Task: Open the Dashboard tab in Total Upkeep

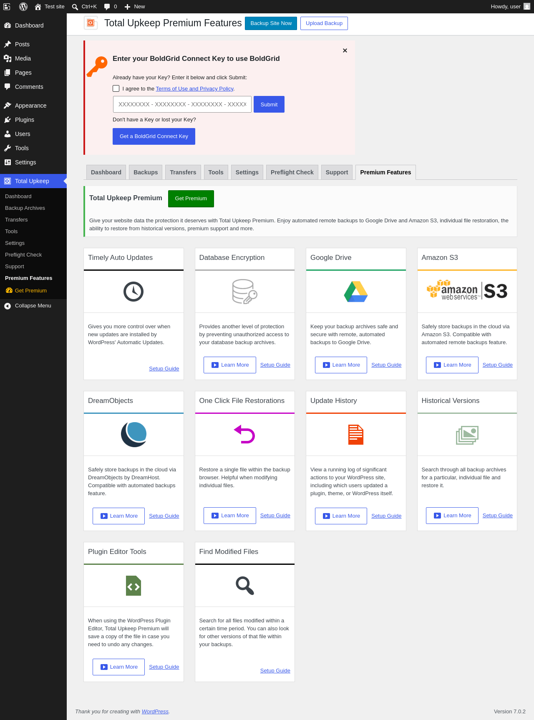Action: pos(106,172)
